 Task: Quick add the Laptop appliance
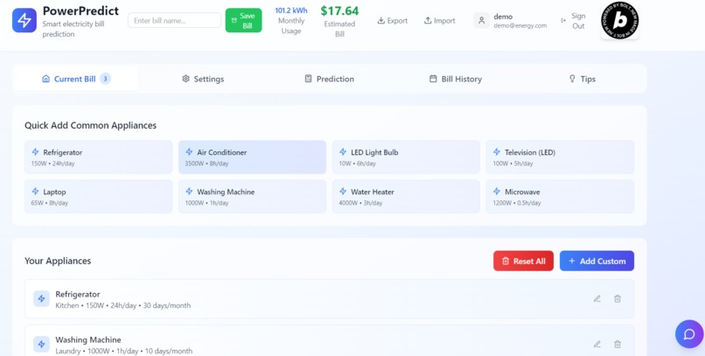(99, 197)
